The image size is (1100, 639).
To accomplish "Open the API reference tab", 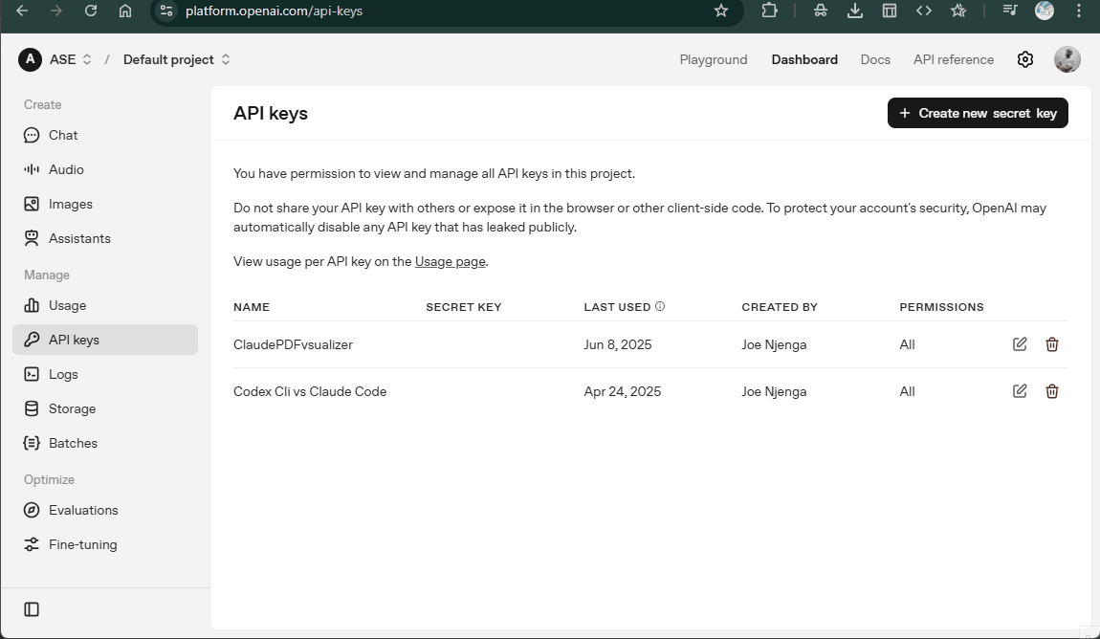I will coord(954,59).
